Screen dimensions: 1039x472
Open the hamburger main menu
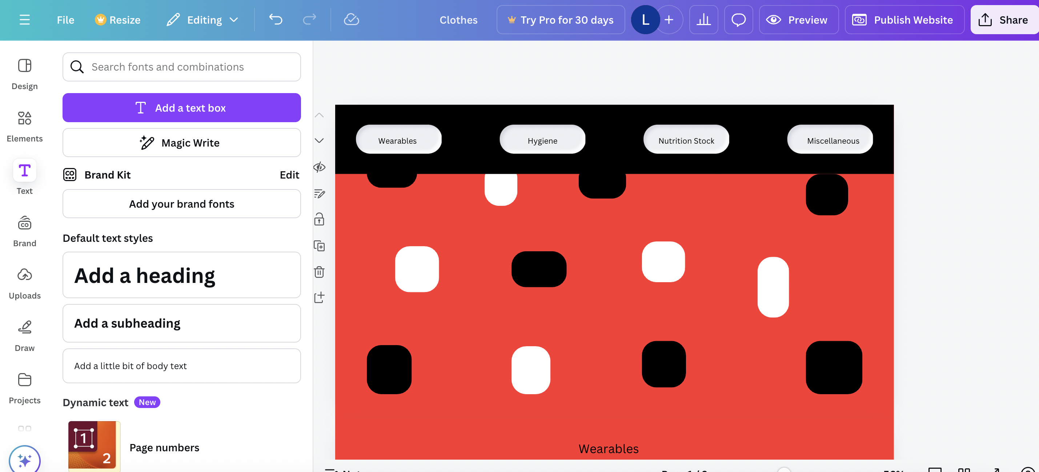click(25, 19)
